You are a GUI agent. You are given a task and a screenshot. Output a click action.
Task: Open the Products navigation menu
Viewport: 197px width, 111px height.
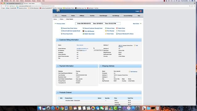[64, 16]
